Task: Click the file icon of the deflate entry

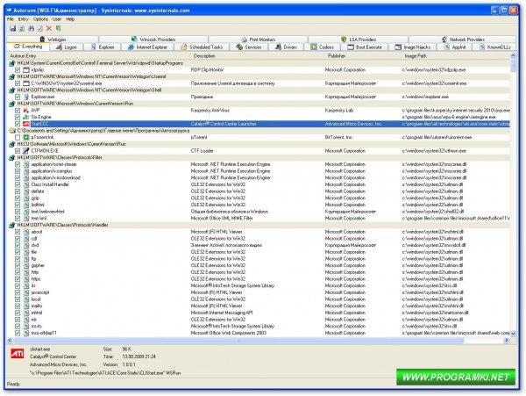Action: (26, 191)
